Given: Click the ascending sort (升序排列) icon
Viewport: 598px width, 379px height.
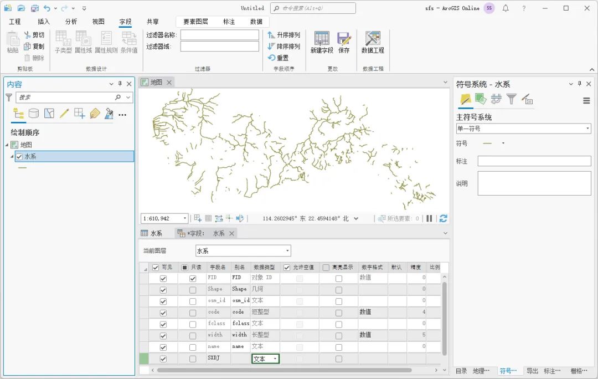Looking at the screenshot, I should coord(271,35).
